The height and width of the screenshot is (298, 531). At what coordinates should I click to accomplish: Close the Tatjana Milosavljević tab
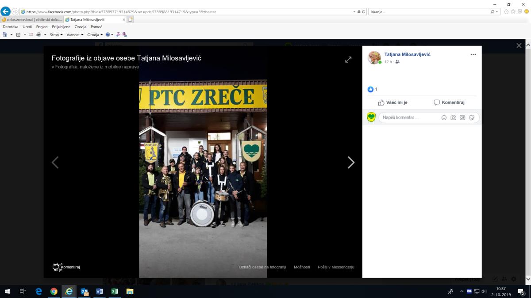pyautogui.click(x=123, y=19)
